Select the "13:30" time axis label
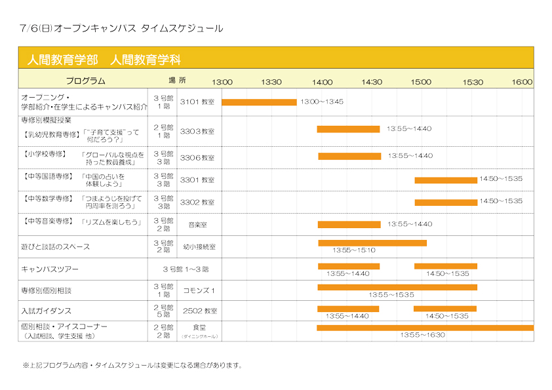 (271, 82)
